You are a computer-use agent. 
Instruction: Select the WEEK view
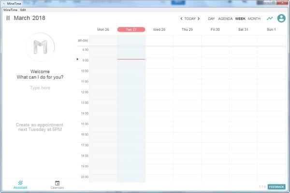(240, 19)
